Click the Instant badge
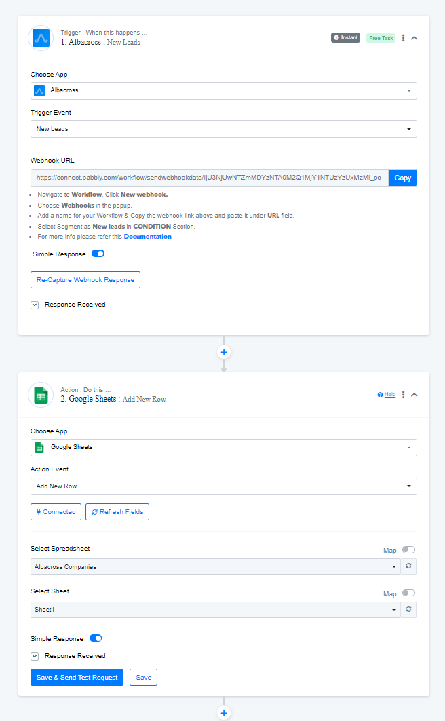This screenshot has height=721, width=445. tap(345, 38)
